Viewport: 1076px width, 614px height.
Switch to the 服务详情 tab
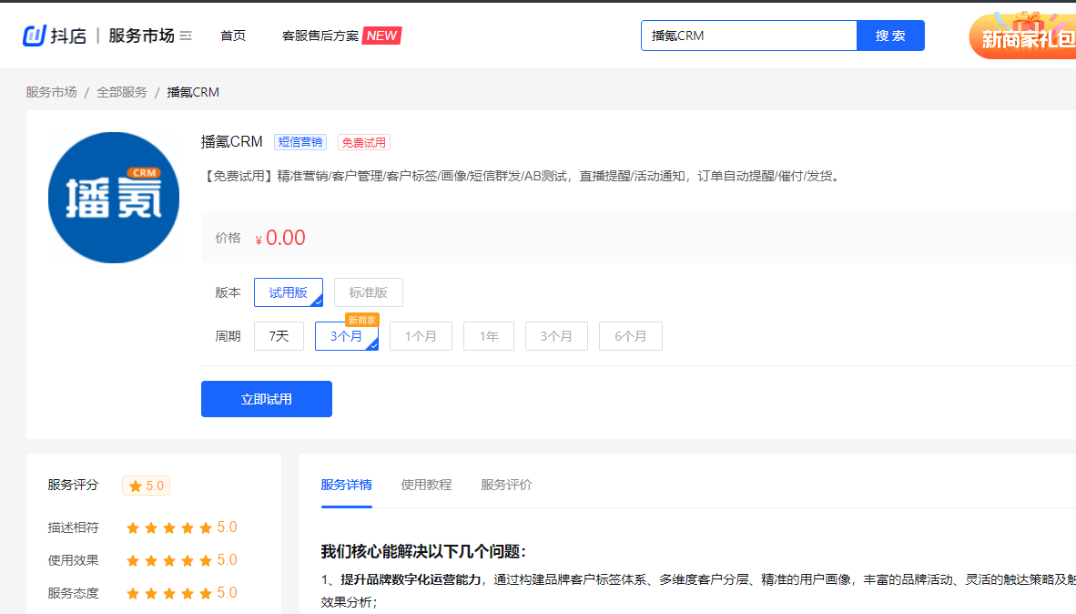(347, 485)
